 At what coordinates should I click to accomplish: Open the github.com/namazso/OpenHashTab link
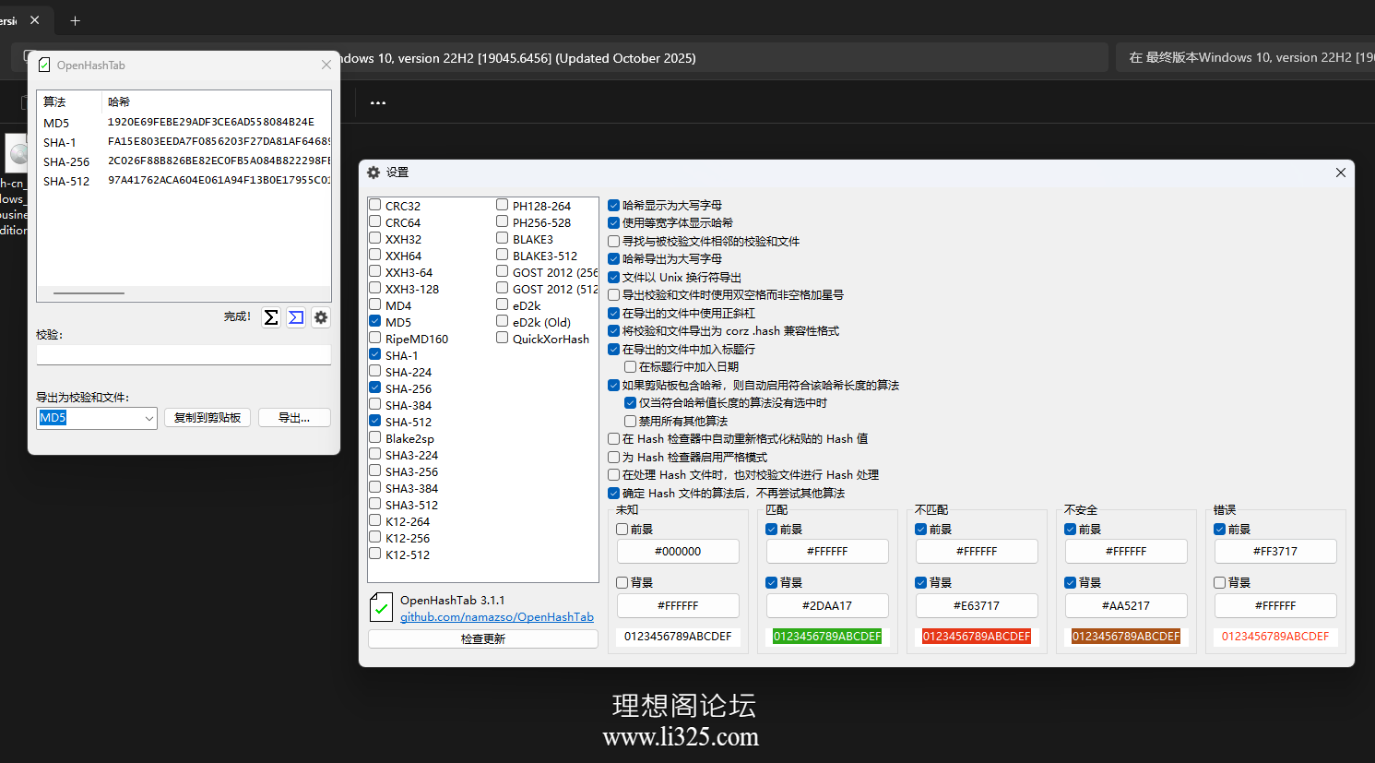coord(497,616)
